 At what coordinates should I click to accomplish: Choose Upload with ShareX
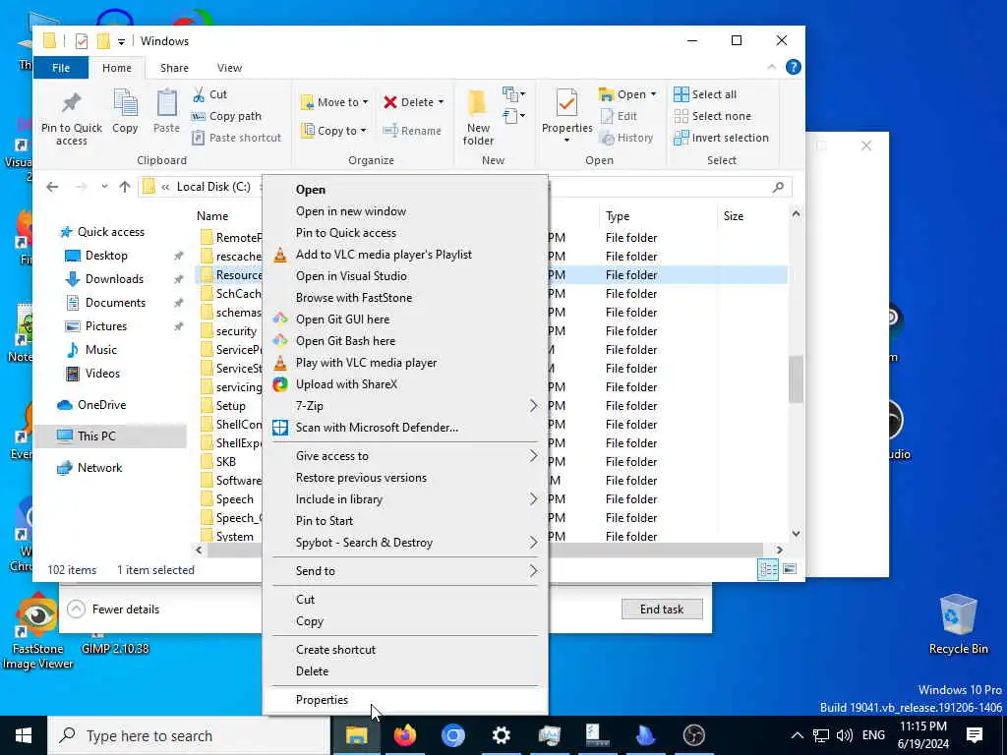[x=404, y=384]
